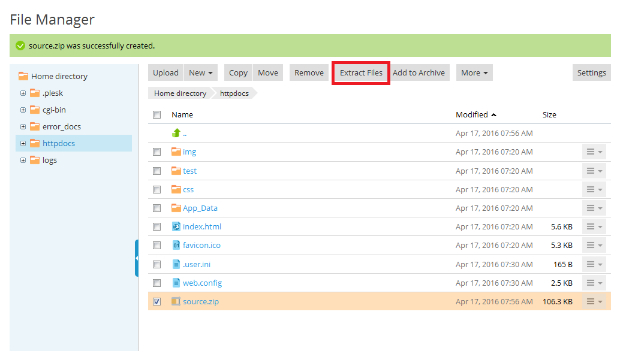The height and width of the screenshot is (351, 617).
Task: Expand the logs tree node
Action: point(23,161)
